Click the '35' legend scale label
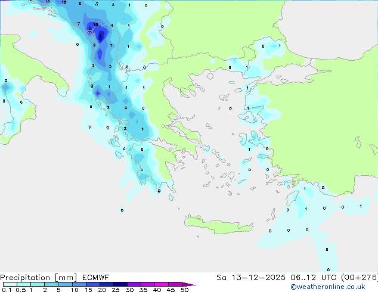The image size is (378, 292). [x=143, y=290]
